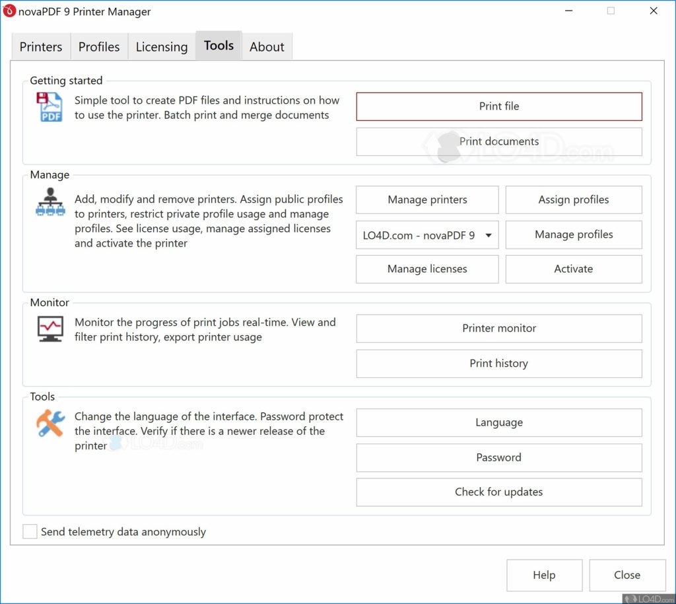Click the Activate button
Viewport: 676px width, 604px height.
click(574, 269)
